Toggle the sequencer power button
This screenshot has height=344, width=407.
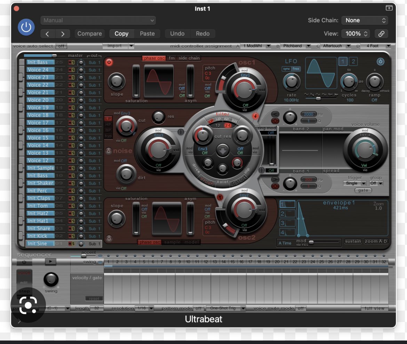(24, 262)
